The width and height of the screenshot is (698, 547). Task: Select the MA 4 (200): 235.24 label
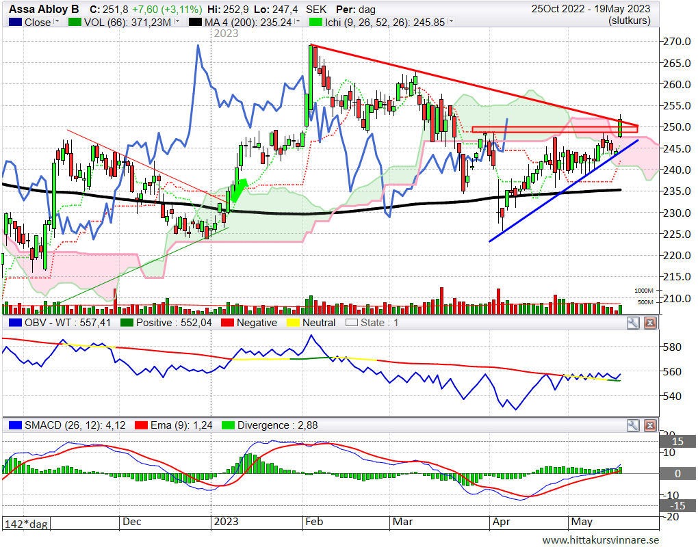pos(248,23)
